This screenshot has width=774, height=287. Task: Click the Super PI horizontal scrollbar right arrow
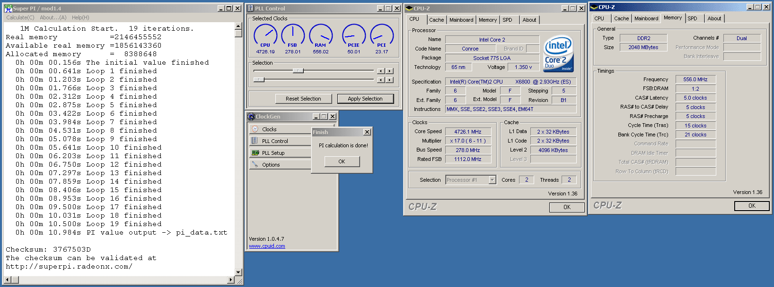231,280
